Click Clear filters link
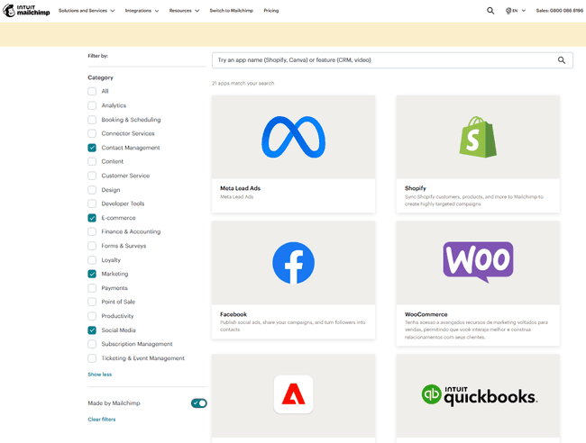This screenshot has width=586, height=443. pos(102,420)
